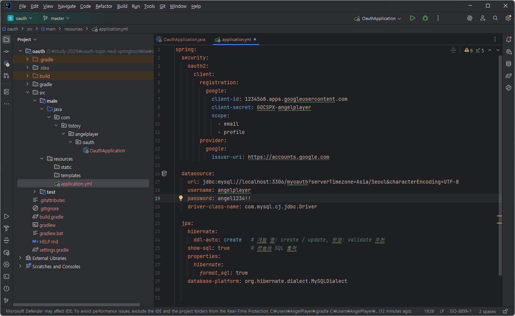
Task: Open Code With Me add-user icon
Action: click(x=483, y=18)
